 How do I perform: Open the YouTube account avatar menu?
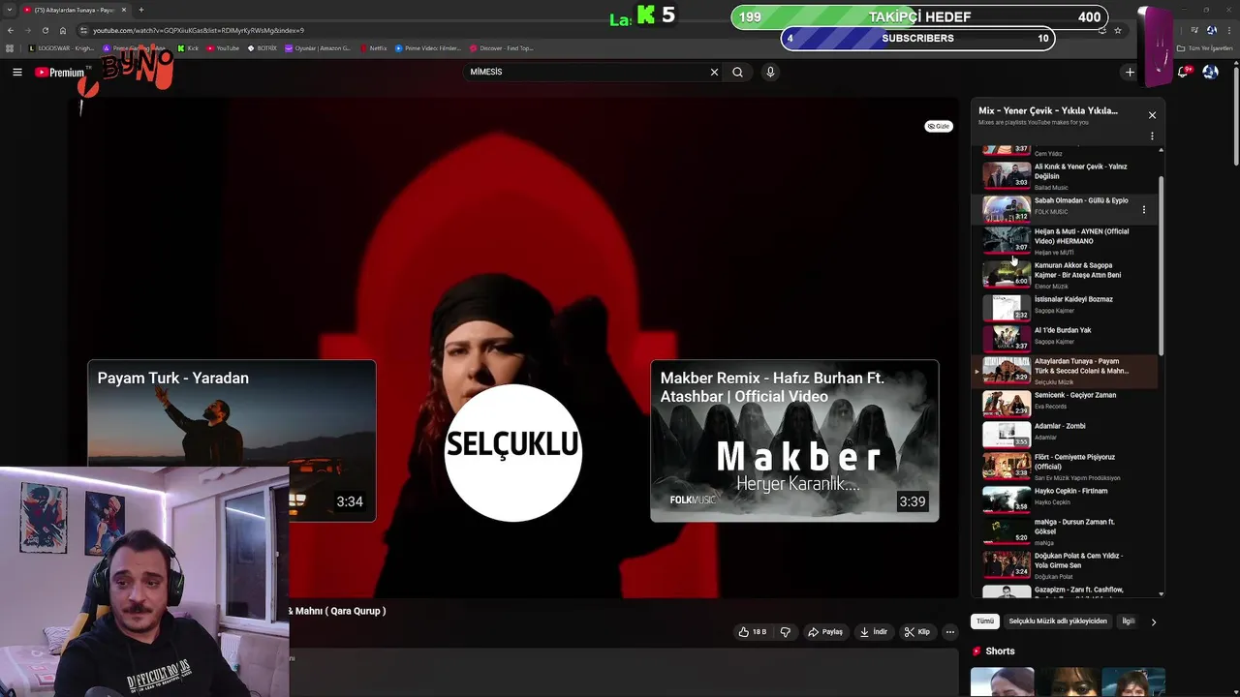pos(1210,73)
